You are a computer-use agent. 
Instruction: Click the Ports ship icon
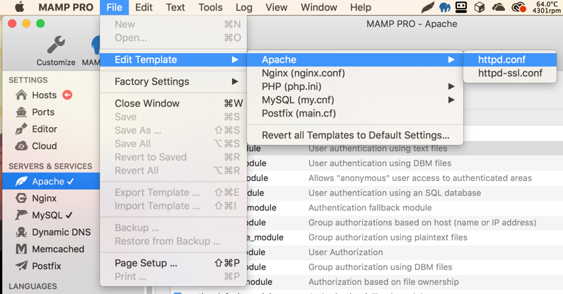tap(21, 112)
